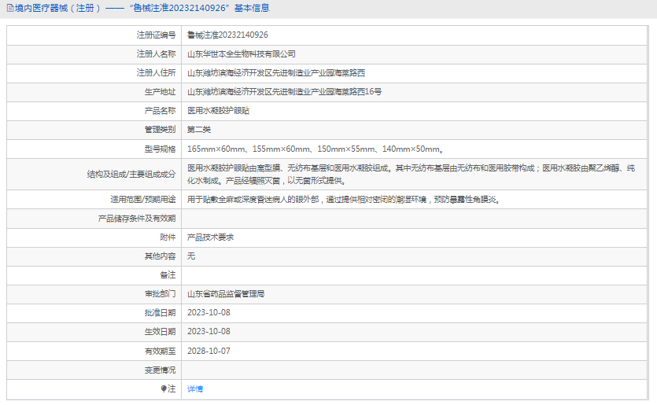Click the empty 产品储存条件及有效期 value cell

[x=415, y=218]
